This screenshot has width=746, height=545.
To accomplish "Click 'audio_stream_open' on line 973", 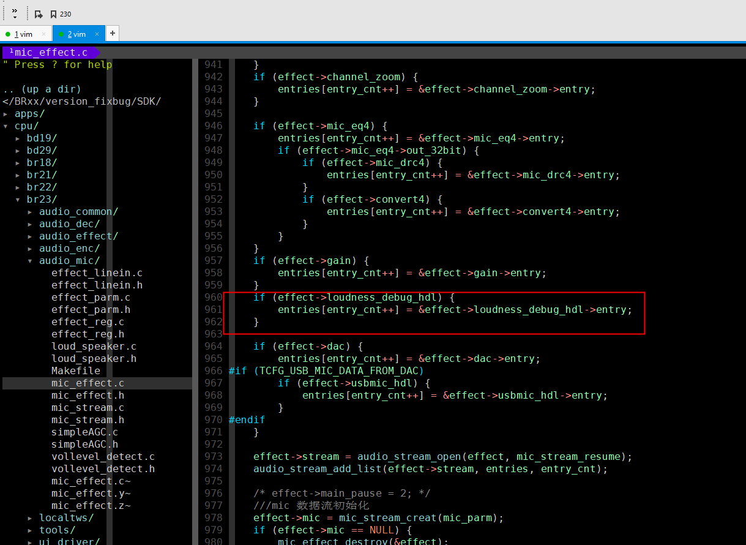I will (x=409, y=457).
